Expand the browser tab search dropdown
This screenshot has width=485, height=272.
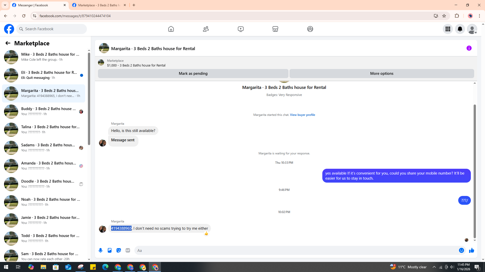(5, 5)
